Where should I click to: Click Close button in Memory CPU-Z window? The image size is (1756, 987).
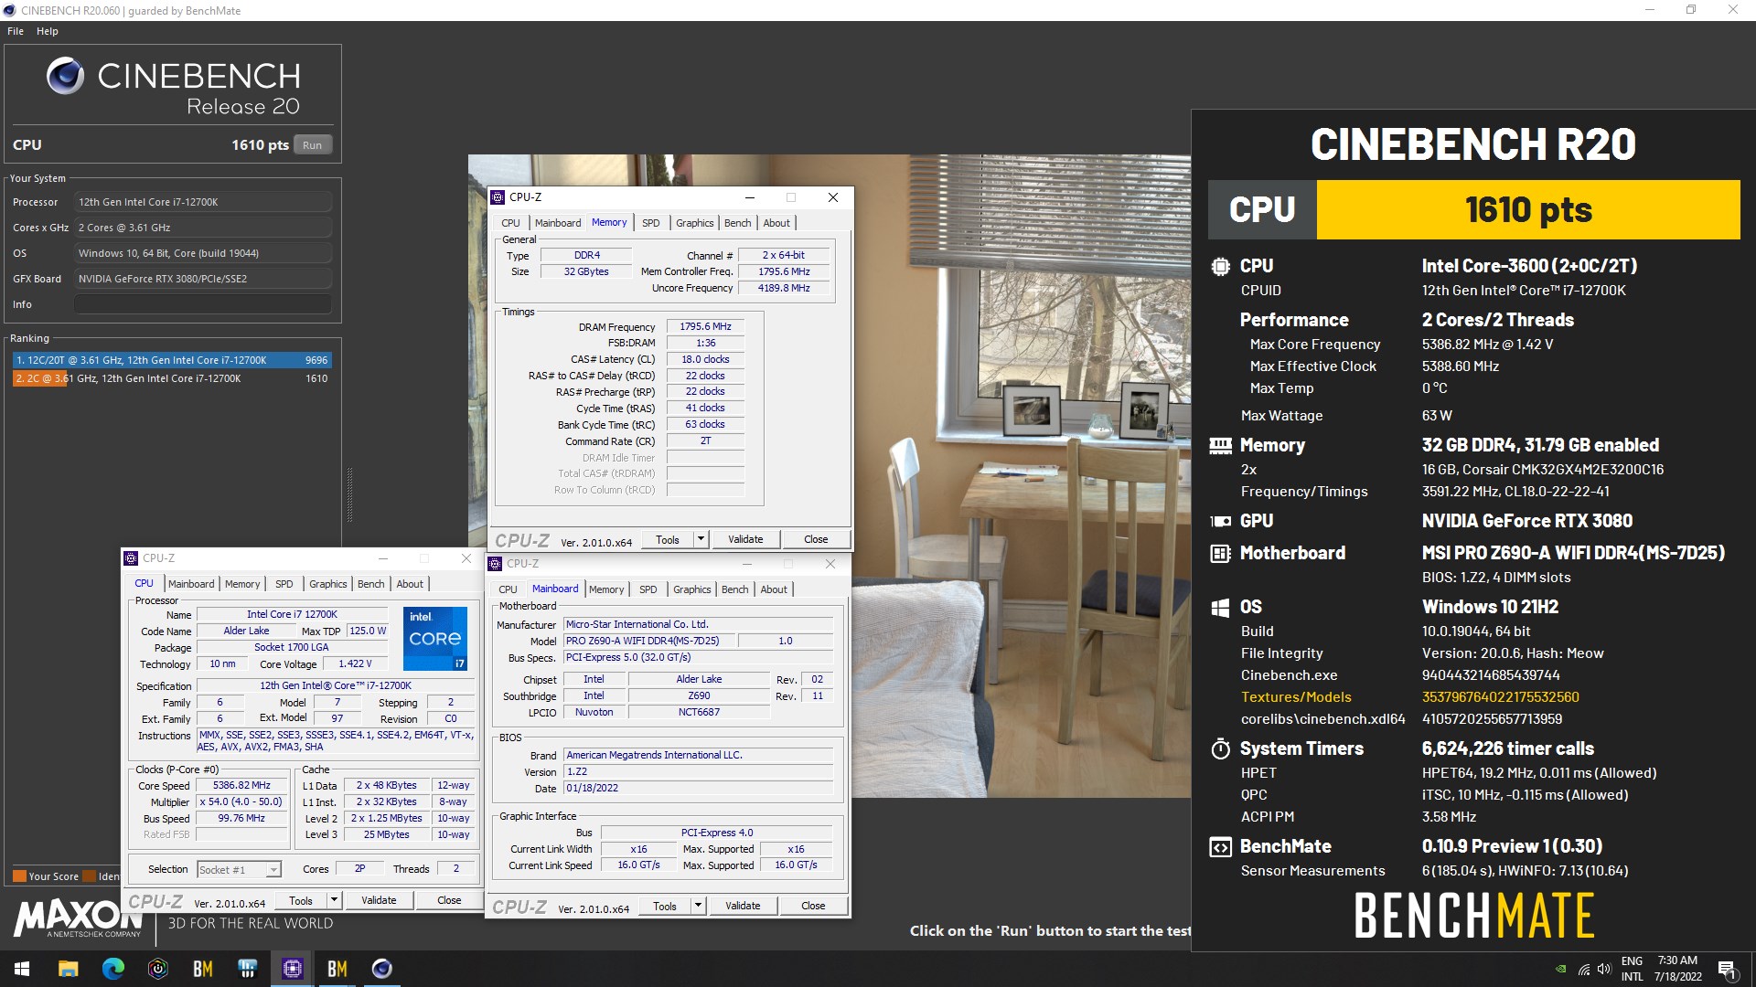pos(816,539)
